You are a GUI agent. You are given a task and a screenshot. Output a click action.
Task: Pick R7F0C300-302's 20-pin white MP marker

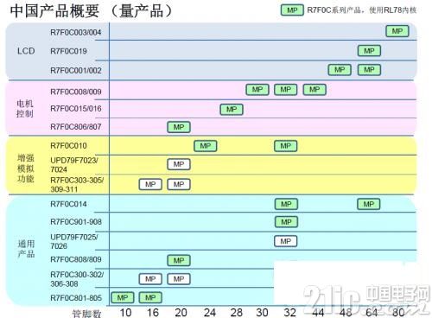tap(179, 279)
